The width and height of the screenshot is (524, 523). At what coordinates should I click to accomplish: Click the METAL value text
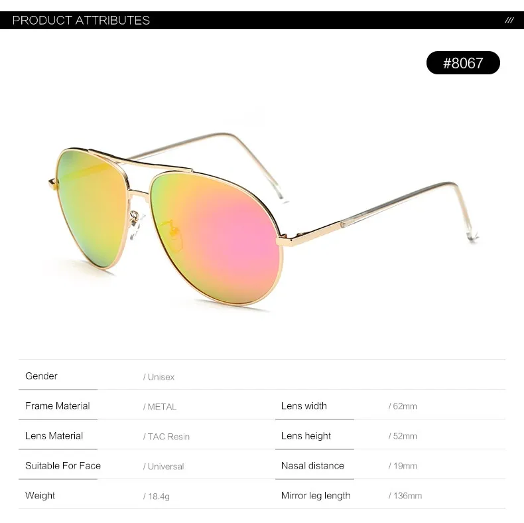pos(160,407)
